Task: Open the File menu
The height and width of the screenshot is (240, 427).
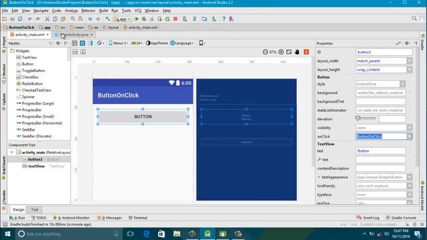Action: point(5,11)
